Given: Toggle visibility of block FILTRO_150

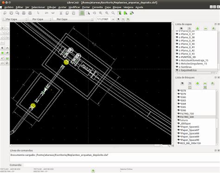Looking at the screenshot, I should (x=178, y=114).
